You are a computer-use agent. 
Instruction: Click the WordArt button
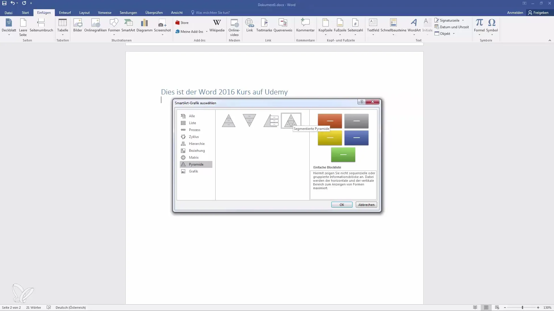[x=414, y=27]
